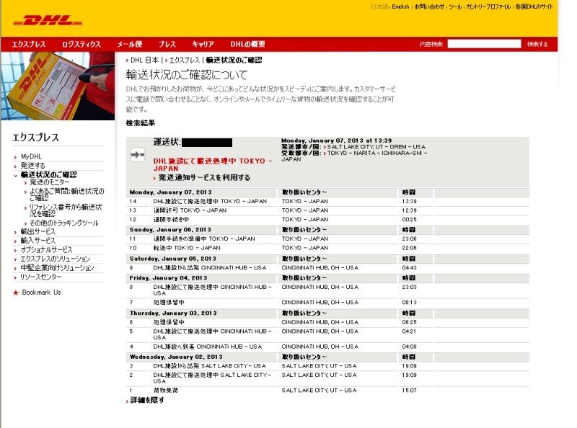The width and height of the screenshot is (577, 428).
Task: Switch language to English
Action: tap(400, 6)
